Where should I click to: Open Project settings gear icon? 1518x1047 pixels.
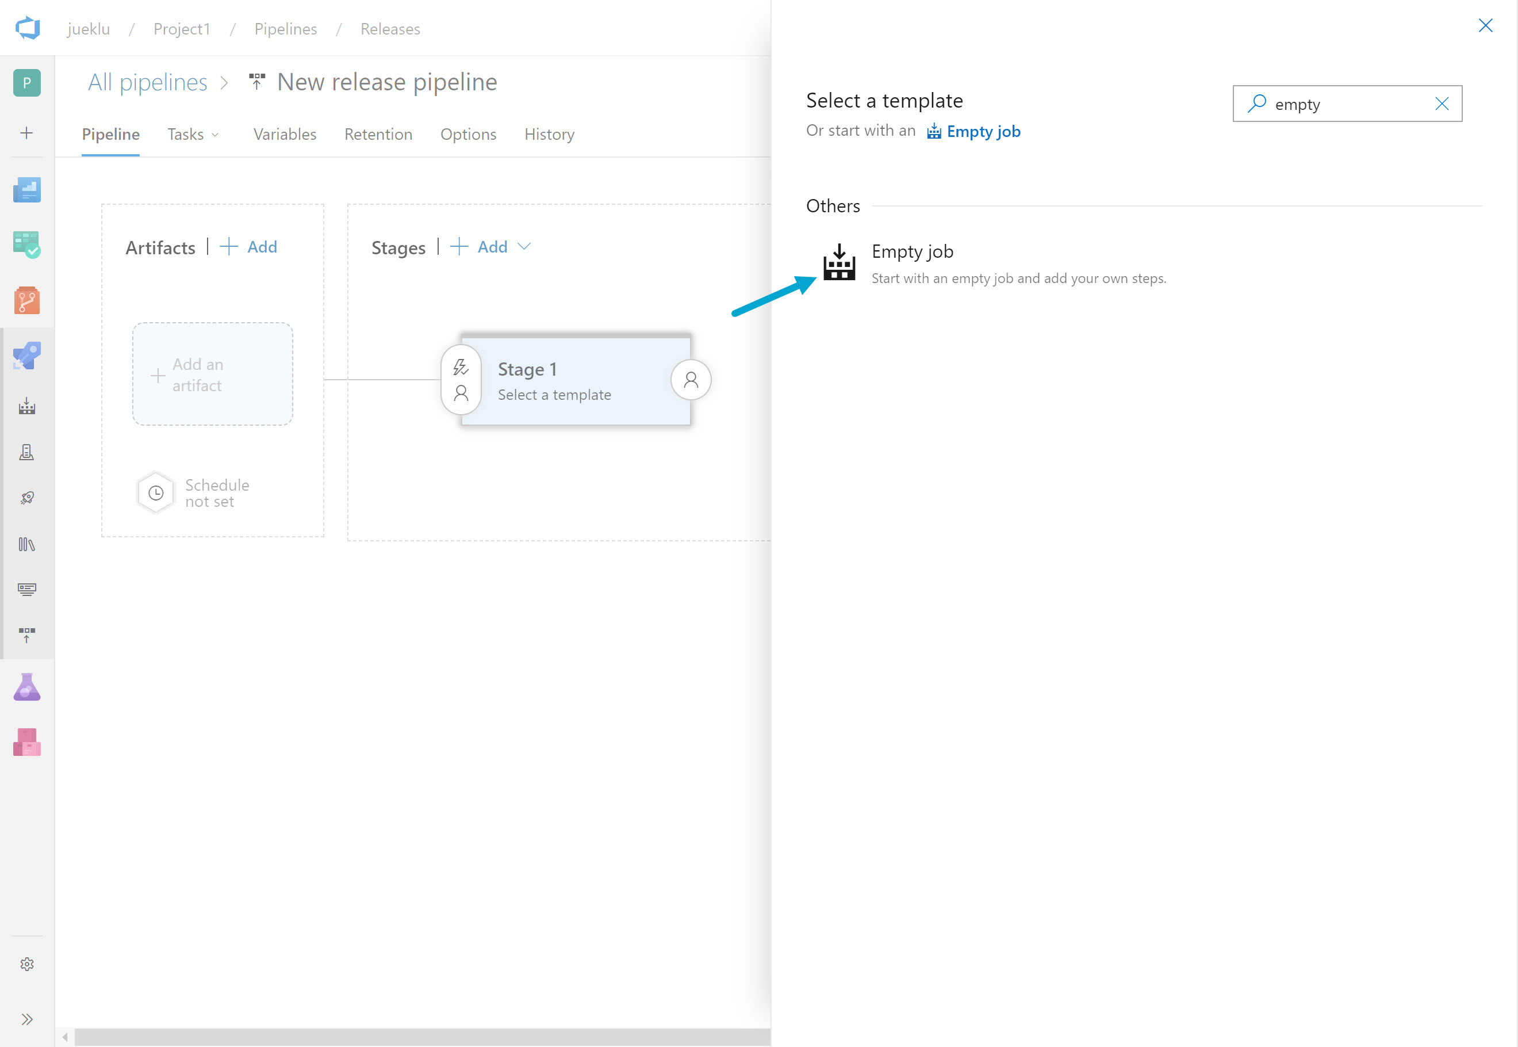(x=27, y=964)
